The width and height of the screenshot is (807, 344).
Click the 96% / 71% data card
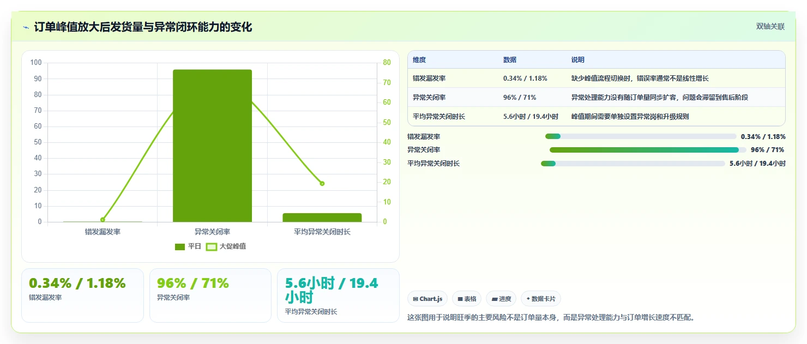[210, 295]
